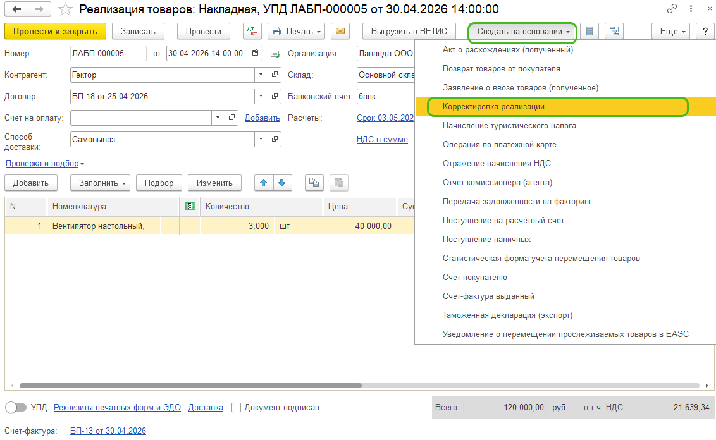Expand the Контрагент dropdown list

(x=261, y=75)
